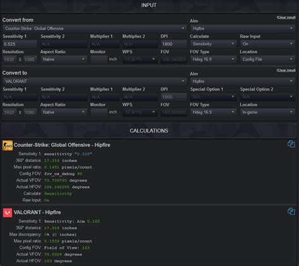Click Convert to resolution height 1080 field
Image resolution: width=299 pixels, height=266 pixels.
point(30,112)
